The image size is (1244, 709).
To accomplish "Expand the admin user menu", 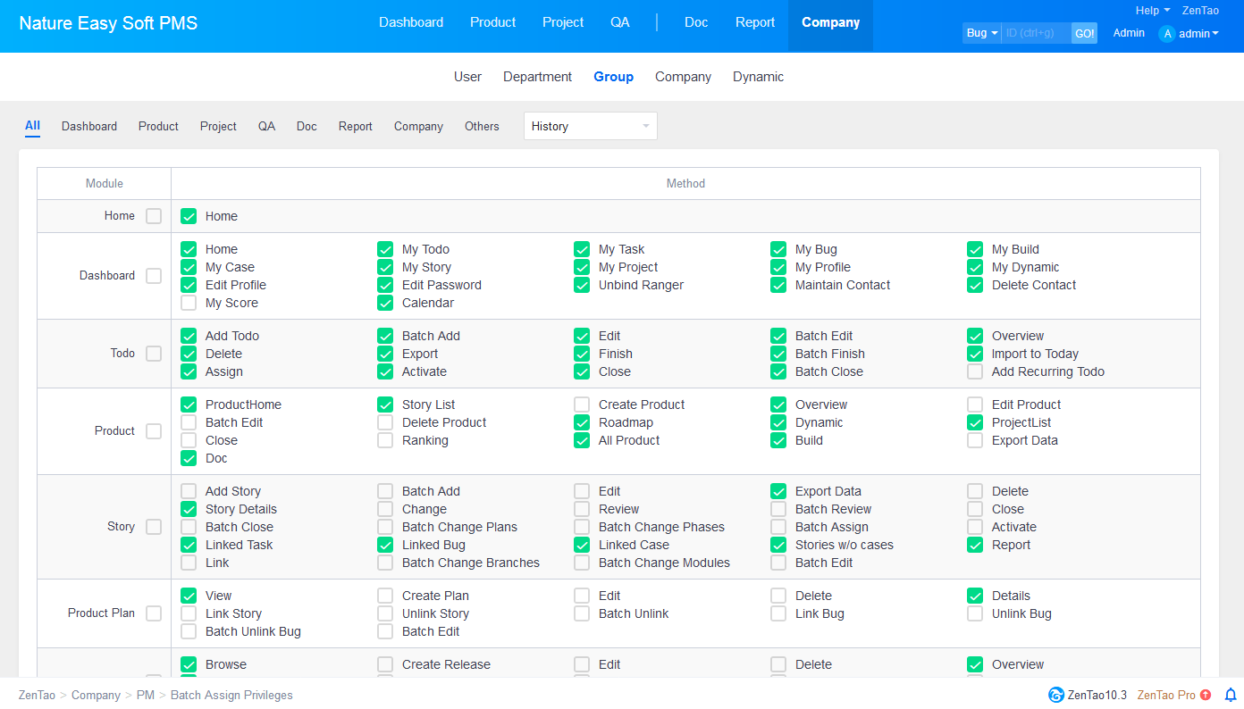I will pos(1198,34).
